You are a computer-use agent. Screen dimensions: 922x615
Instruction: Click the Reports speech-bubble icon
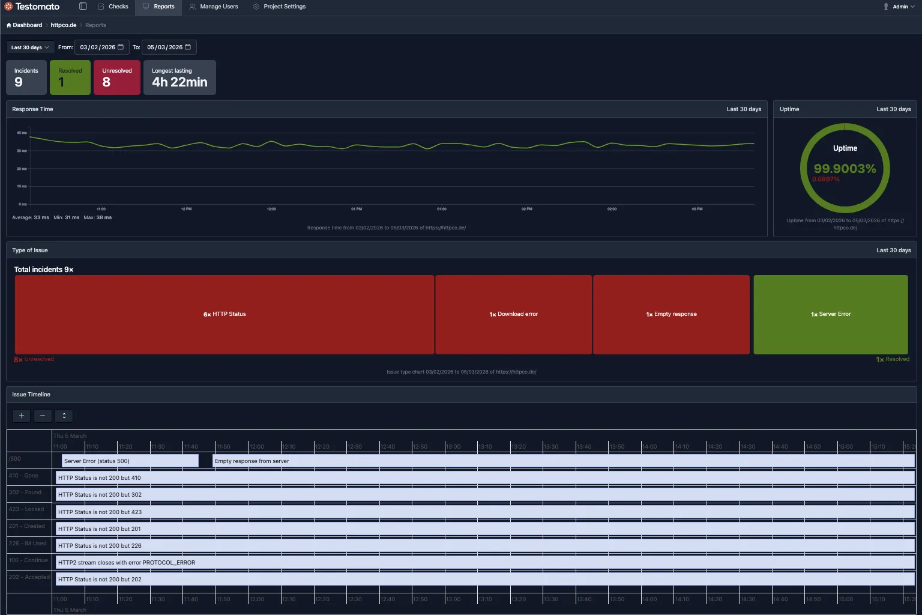coord(144,7)
